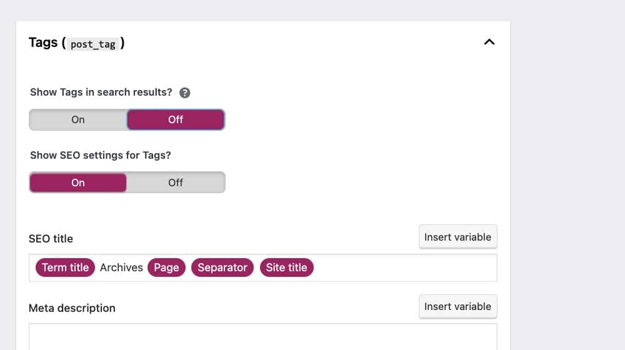Open help for Show Tags in search results
Image resolution: width=625 pixels, height=350 pixels.
tap(184, 92)
